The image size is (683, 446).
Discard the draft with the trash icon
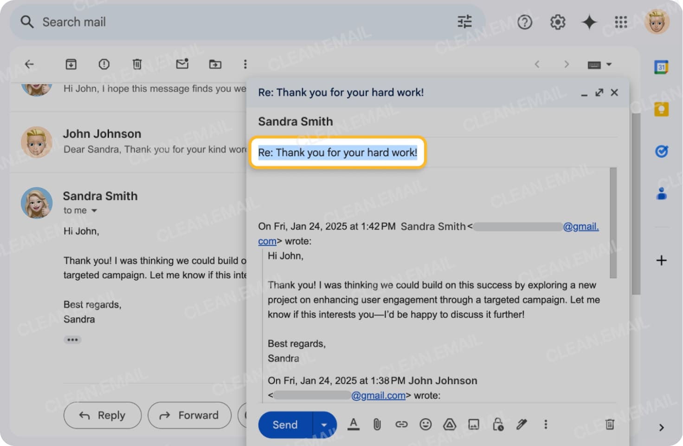[x=610, y=424]
